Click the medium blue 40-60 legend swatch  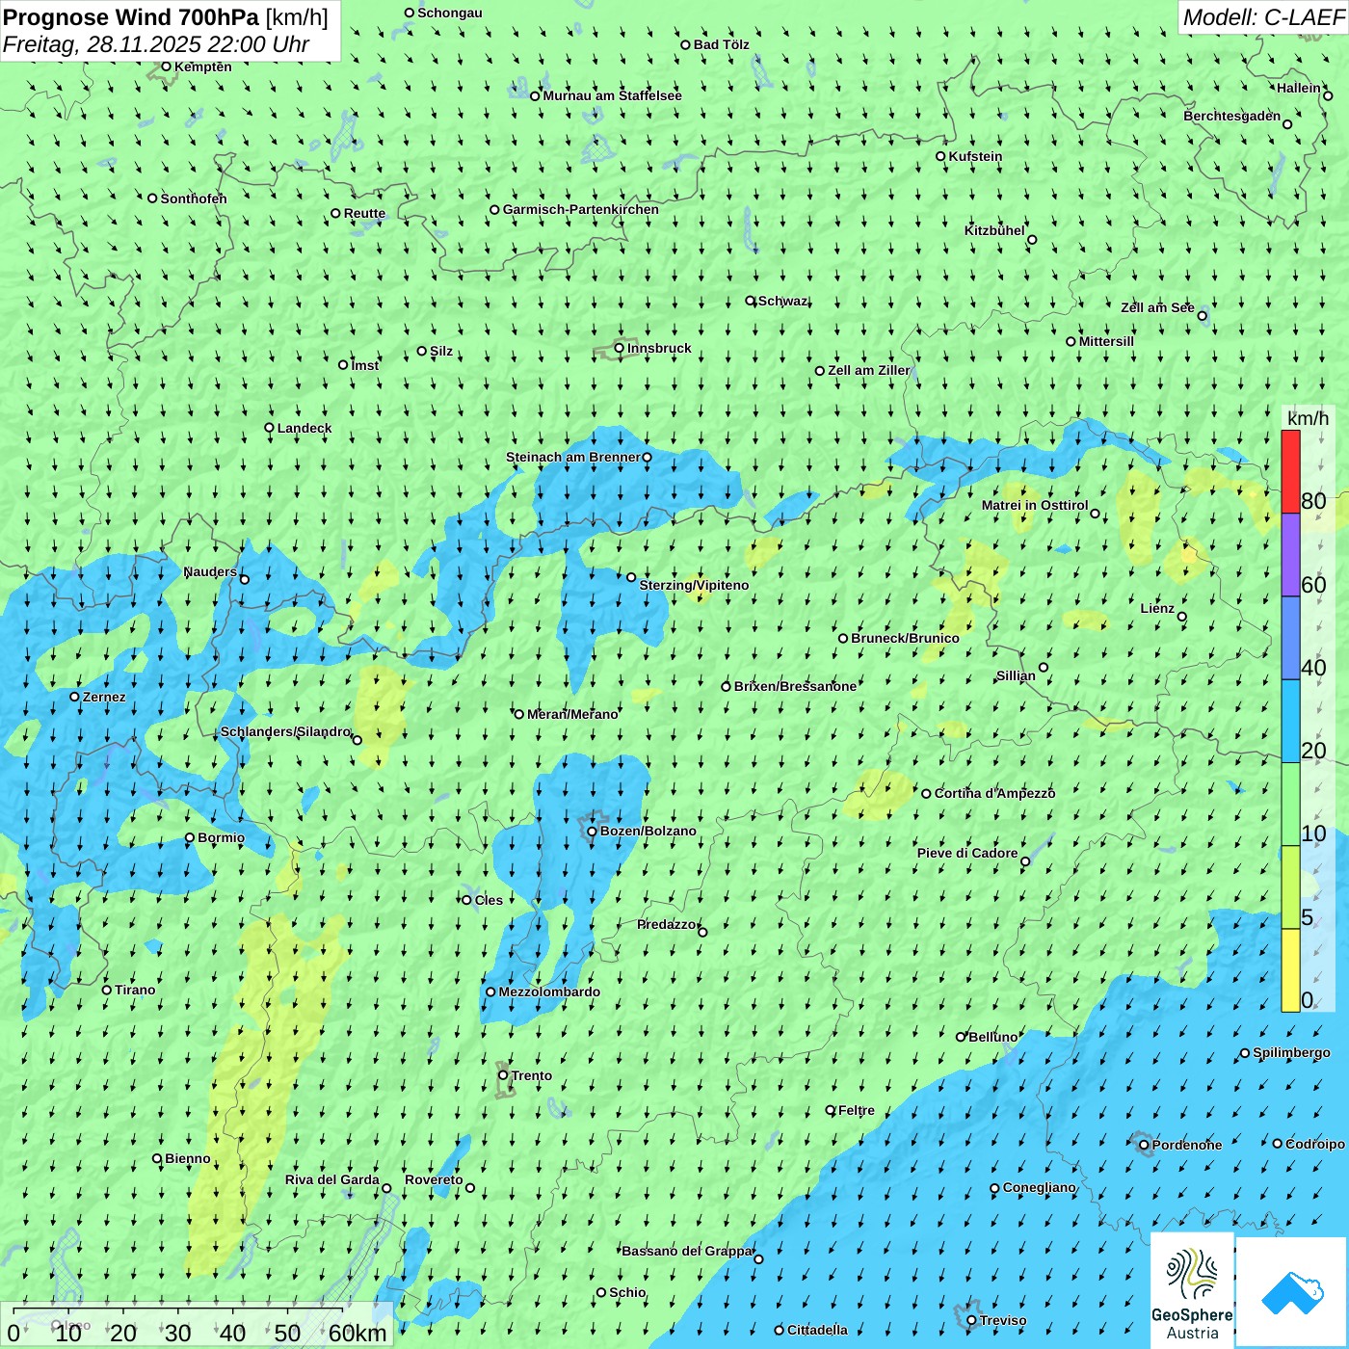point(1290,638)
